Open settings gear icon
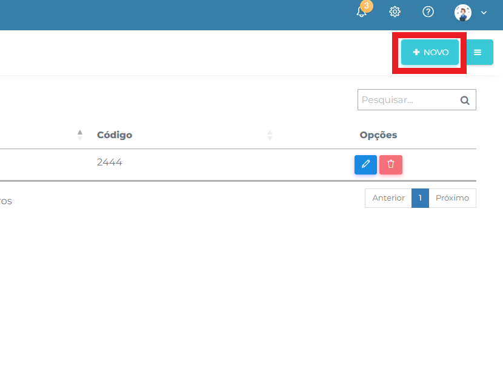Image resolution: width=503 pixels, height=383 pixels. click(395, 12)
